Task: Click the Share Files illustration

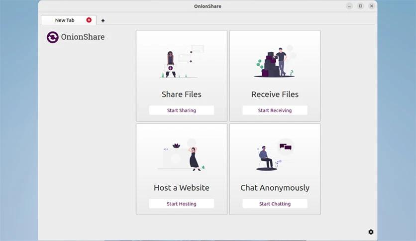Action: 182,62
